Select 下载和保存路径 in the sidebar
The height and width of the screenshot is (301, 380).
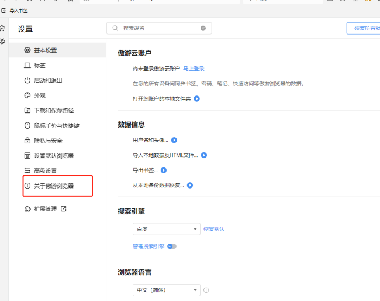coord(53,111)
